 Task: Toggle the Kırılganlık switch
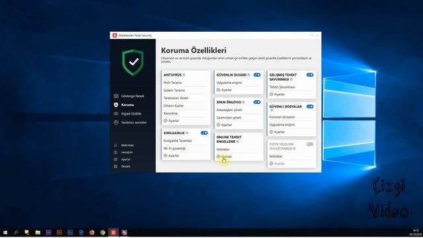tap(204, 133)
